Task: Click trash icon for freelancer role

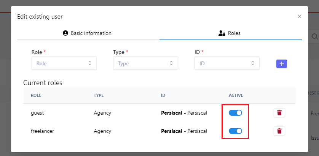Action: tap(279, 131)
